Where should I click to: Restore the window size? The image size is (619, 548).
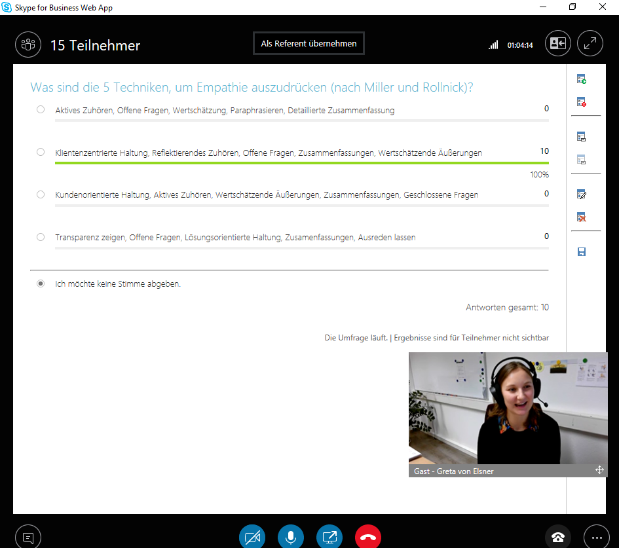(572, 7)
